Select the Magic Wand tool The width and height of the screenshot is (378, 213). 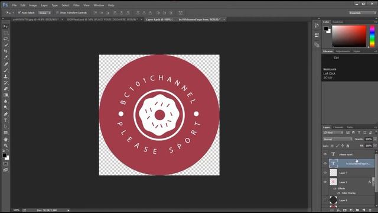[x=6, y=45]
